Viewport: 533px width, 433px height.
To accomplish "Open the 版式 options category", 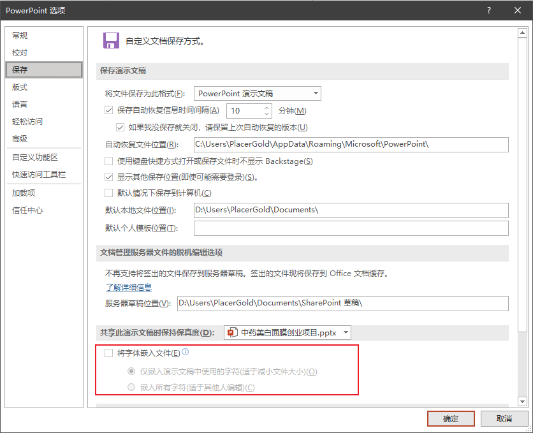I will 44,87.
